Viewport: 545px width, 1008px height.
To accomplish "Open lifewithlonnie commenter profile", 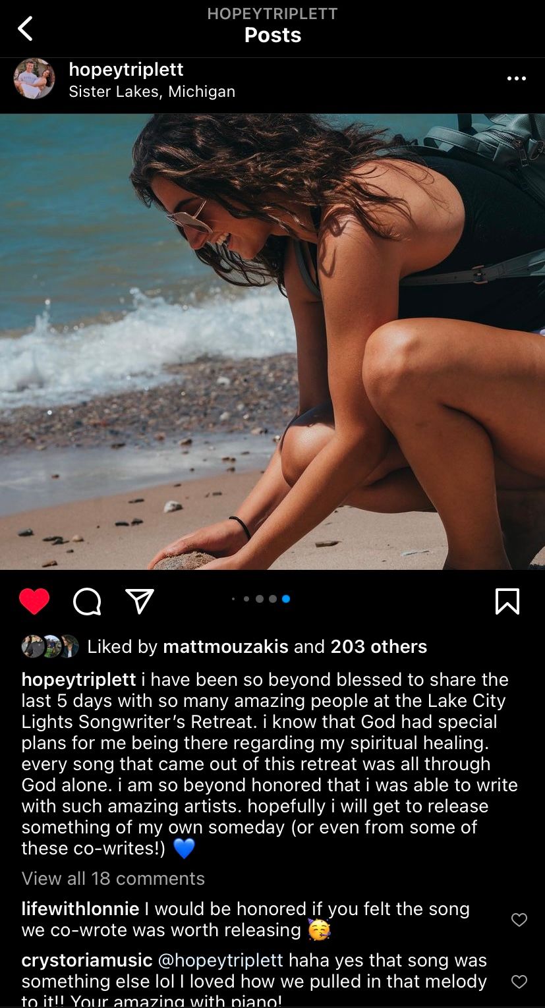I will click(80, 909).
